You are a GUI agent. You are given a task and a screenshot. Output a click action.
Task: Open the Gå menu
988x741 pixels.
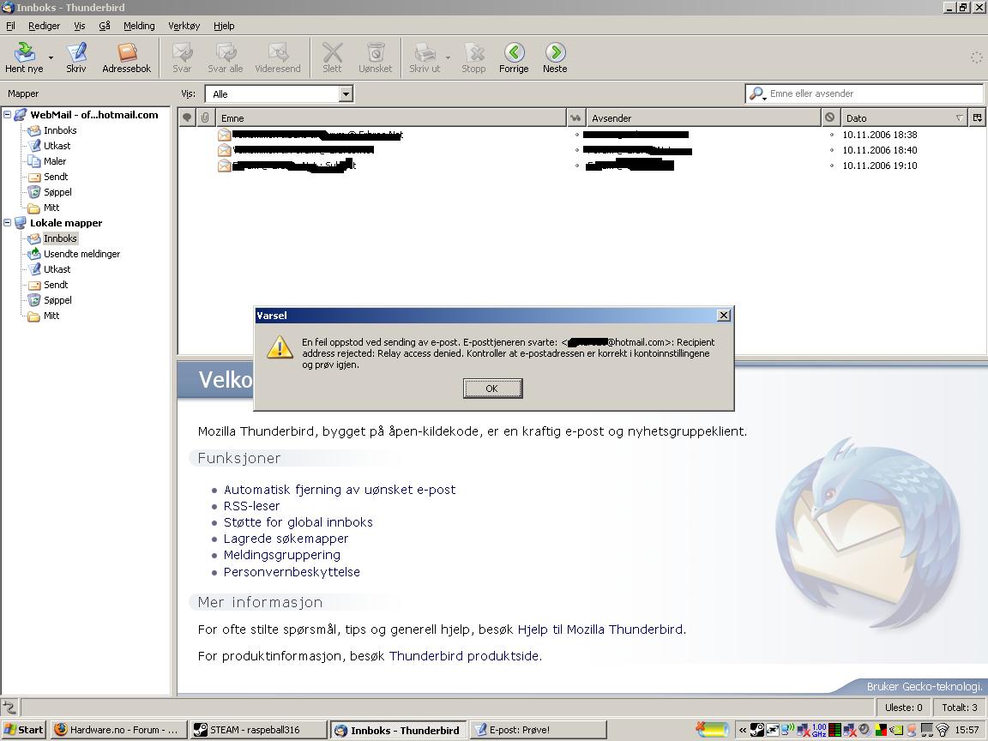tap(105, 26)
